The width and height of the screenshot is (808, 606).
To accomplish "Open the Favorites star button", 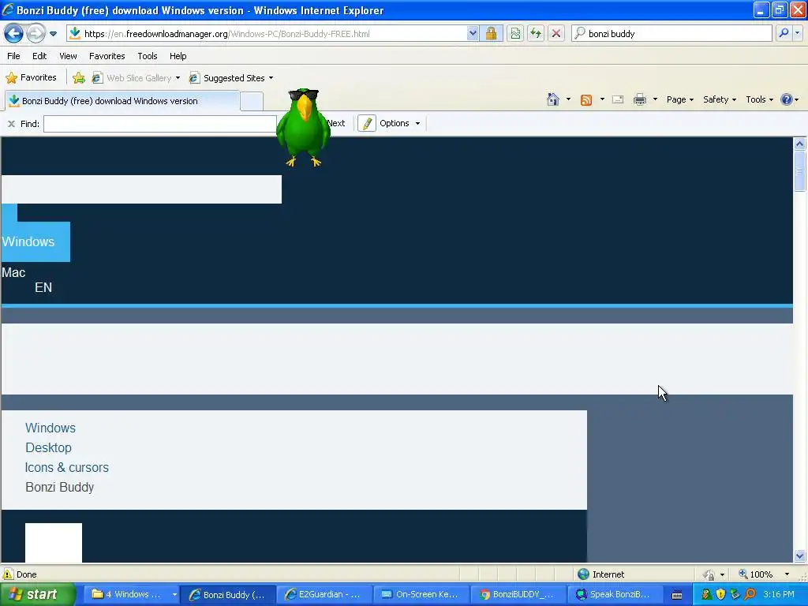I will (x=31, y=78).
